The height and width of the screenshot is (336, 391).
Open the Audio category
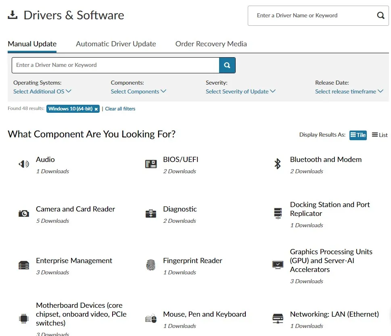(x=45, y=160)
